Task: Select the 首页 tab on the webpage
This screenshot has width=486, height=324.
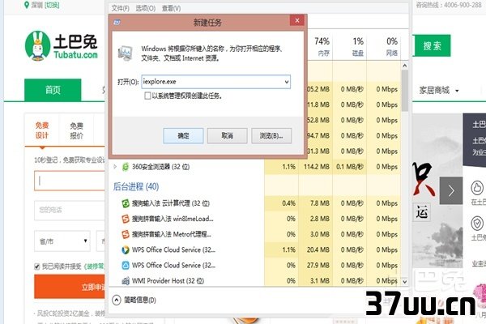Action: point(53,90)
